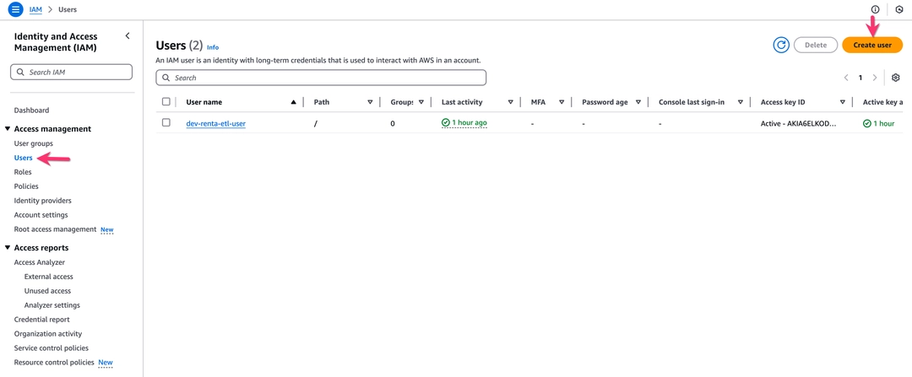Open the Roles page in the sidebar
The image size is (912, 377).
(23, 172)
